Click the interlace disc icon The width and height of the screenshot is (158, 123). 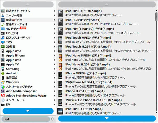(3, 100)
